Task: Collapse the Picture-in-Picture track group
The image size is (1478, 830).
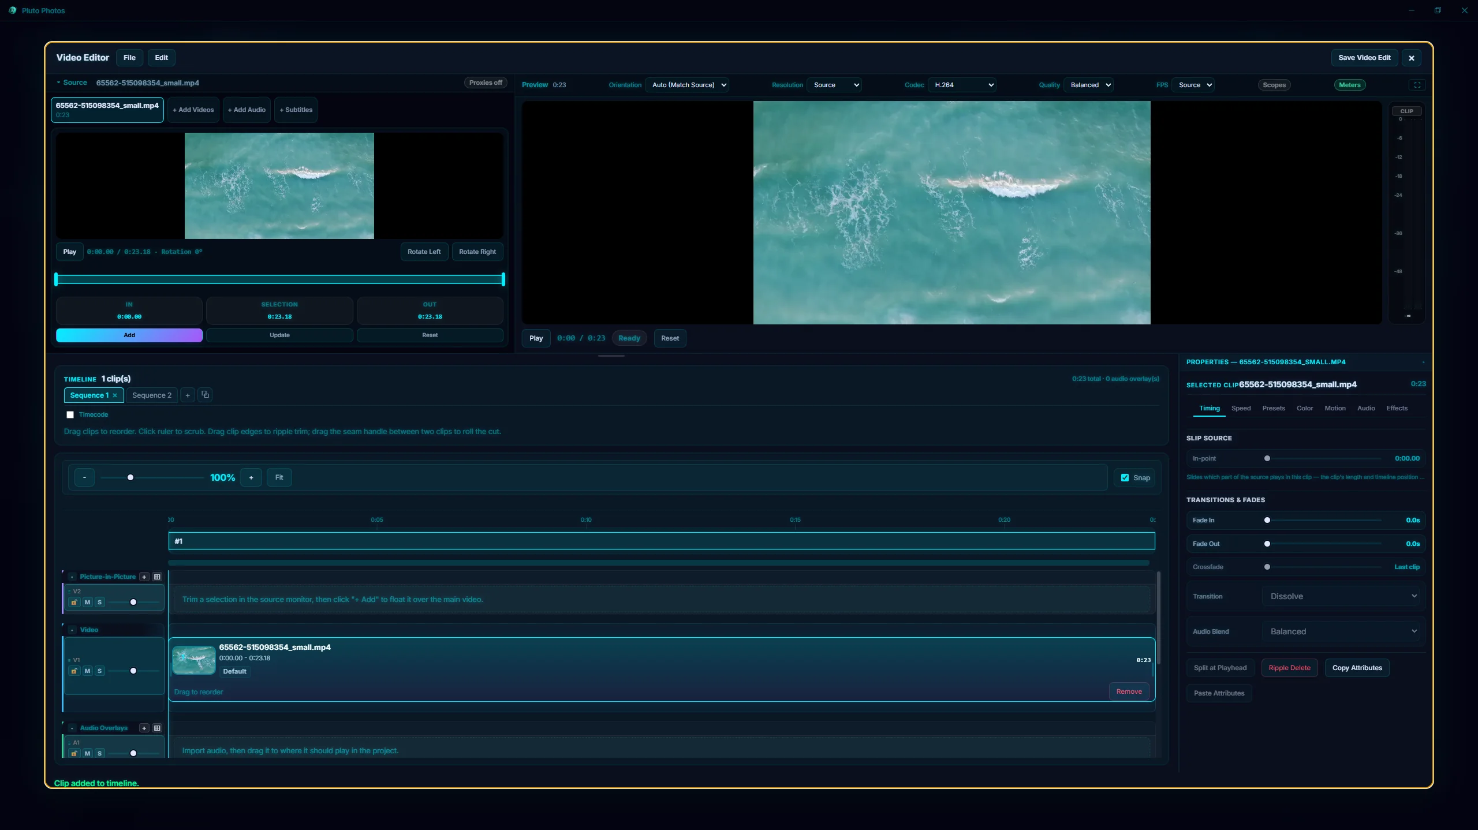Action: 72,577
